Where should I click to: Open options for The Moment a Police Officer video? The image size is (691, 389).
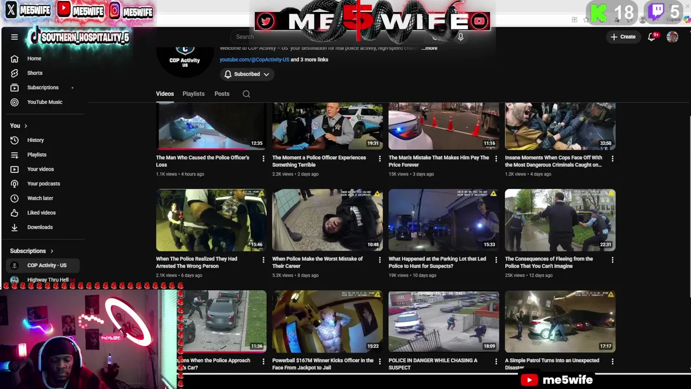click(380, 159)
